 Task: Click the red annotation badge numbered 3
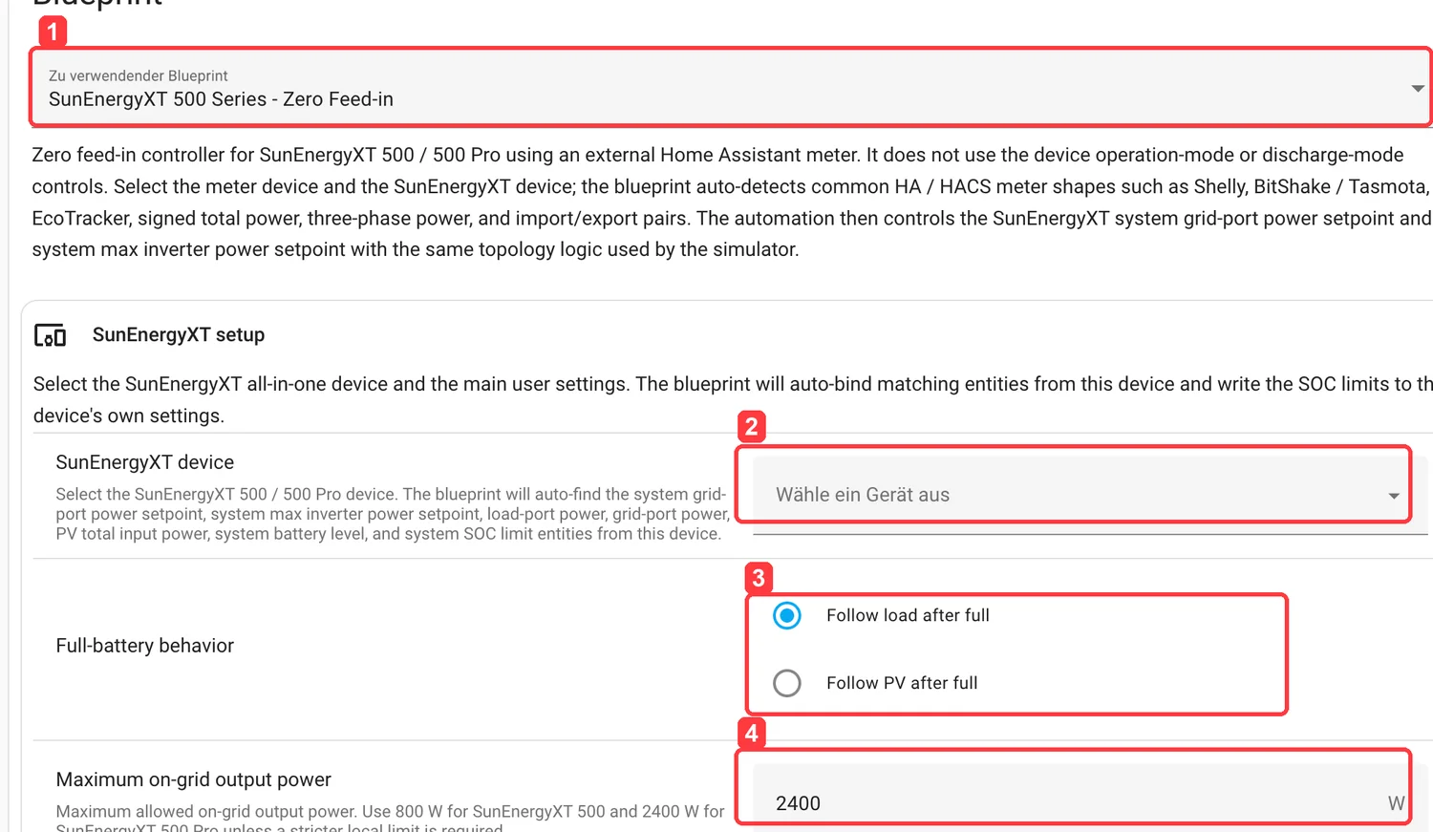[759, 578]
